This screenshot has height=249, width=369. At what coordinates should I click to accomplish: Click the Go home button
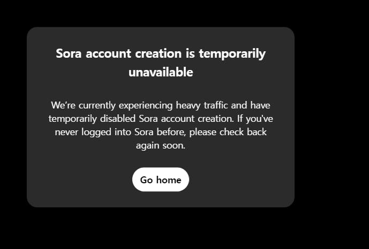(161, 180)
